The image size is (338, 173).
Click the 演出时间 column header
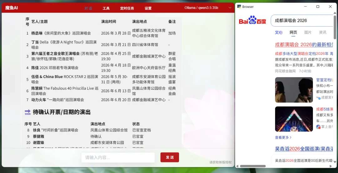coord(108,22)
